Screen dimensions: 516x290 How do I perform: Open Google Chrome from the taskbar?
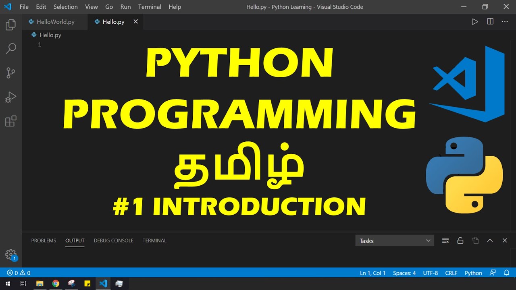click(x=56, y=284)
